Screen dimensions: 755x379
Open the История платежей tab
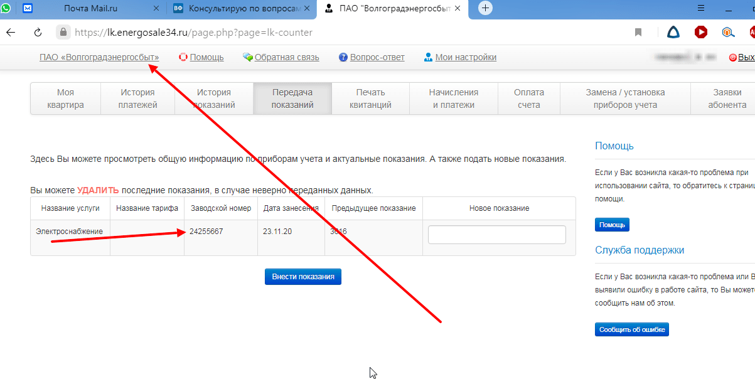(137, 99)
